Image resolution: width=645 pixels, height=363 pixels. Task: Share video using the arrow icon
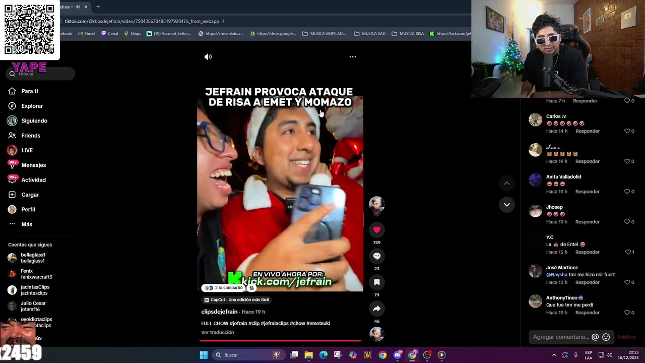click(376, 309)
